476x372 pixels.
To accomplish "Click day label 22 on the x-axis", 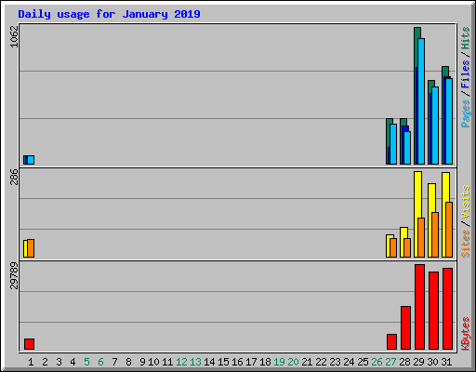I will pos(321,362).
